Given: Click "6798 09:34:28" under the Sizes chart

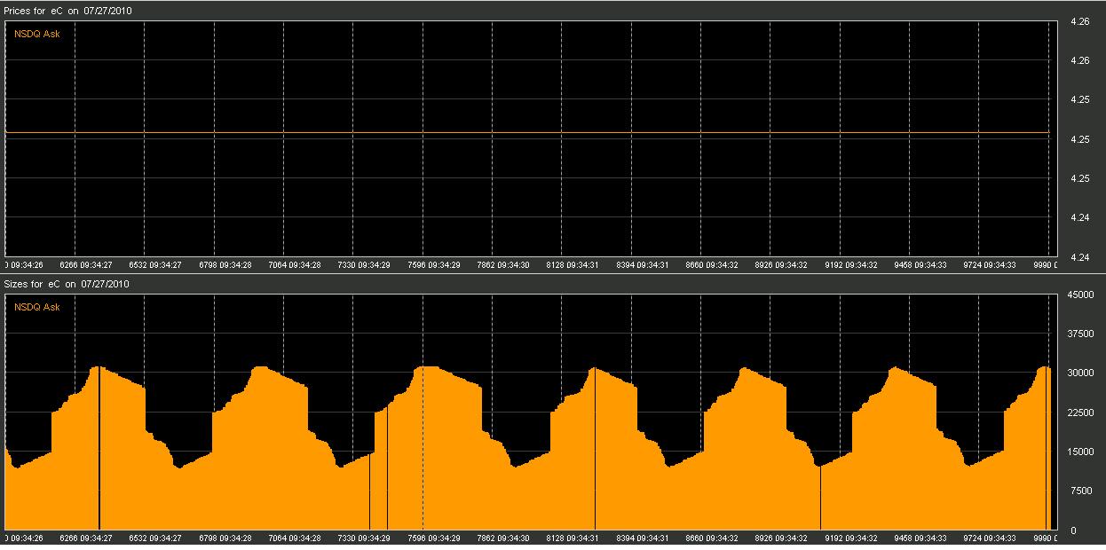Looking at the screenshot, I should 225,538.
